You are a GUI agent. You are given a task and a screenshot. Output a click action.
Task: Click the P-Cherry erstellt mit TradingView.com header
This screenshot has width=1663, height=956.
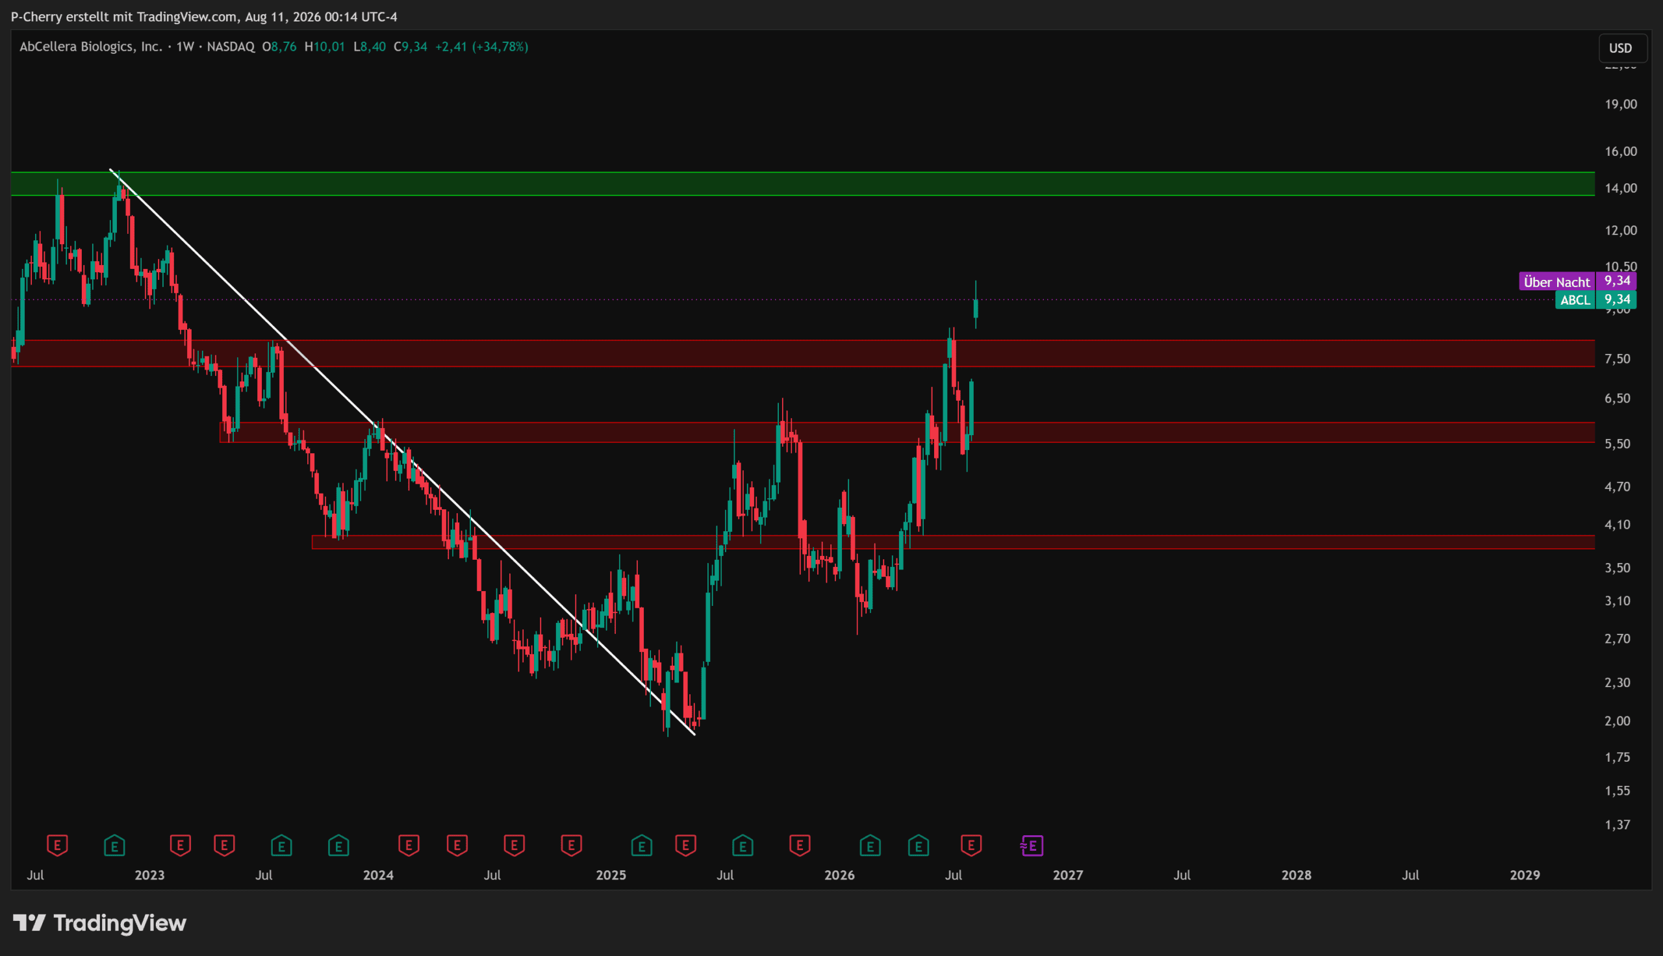pyautogui.click(x=204, y=16)
